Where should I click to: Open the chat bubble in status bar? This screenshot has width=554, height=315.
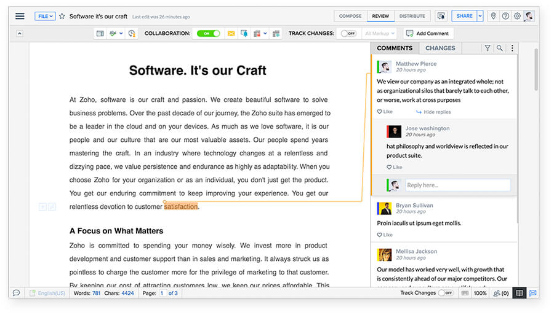point(17,294)
